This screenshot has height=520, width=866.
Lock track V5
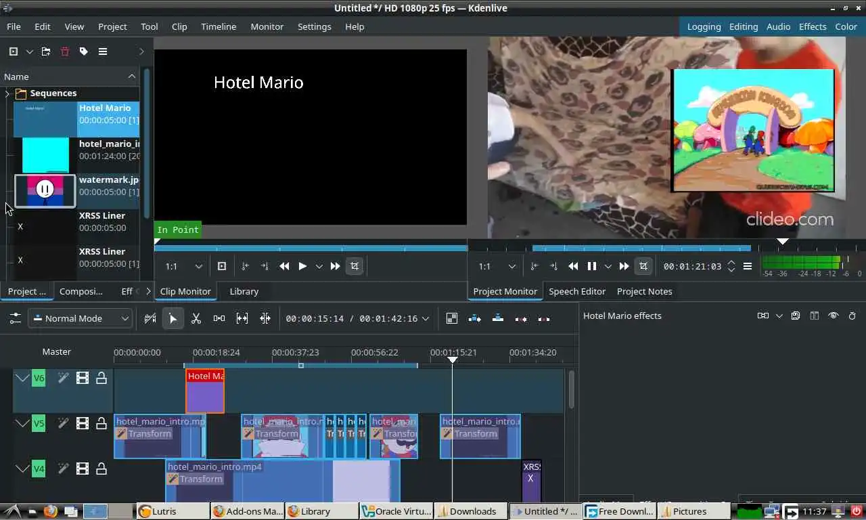[x=101, y=423]
